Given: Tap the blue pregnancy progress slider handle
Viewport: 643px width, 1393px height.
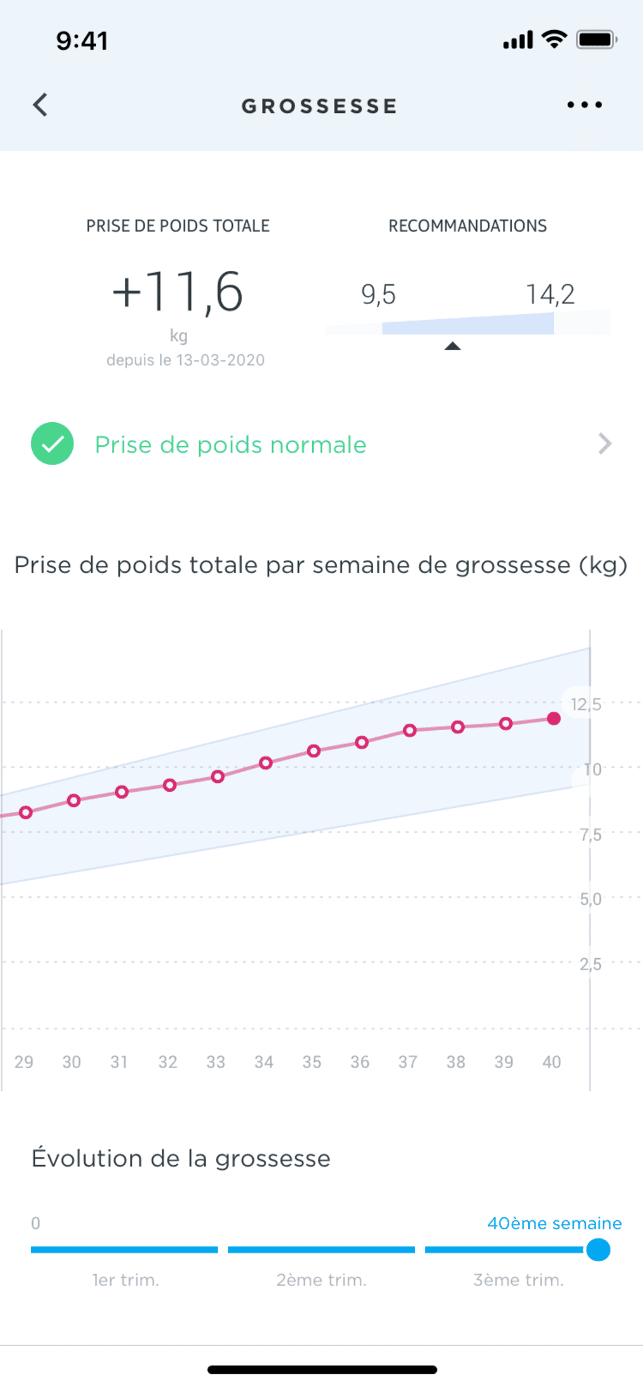Looking at the screenshot, I should pos(598,1250).
